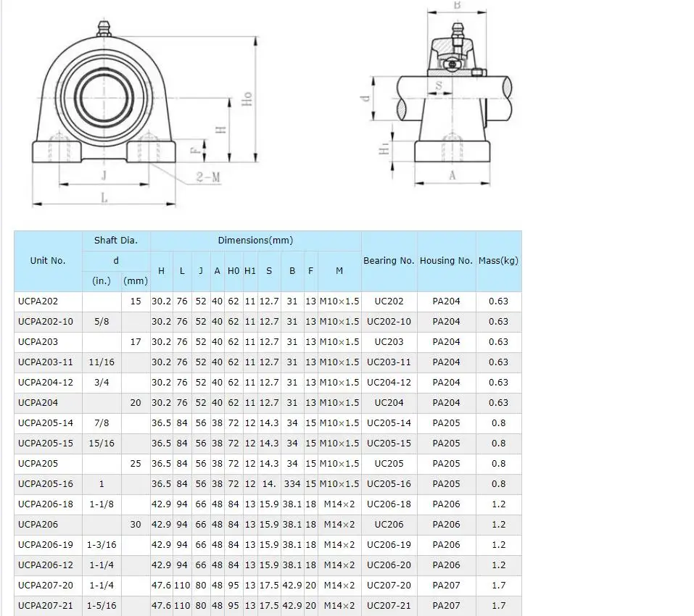The height and width of the screenshot is (616, 694).
Task: Click the Dimensions(mm) header cell
Action: tap(255, 240)
